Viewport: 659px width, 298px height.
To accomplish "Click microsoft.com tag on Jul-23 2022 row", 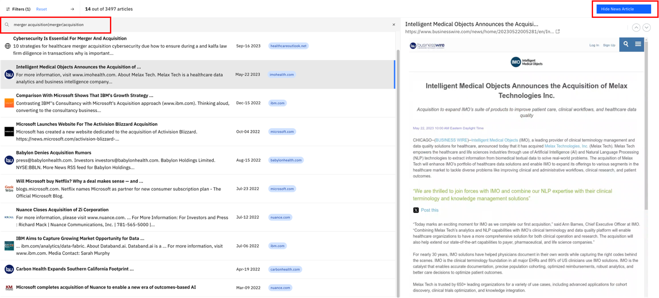I will (282, 189).
